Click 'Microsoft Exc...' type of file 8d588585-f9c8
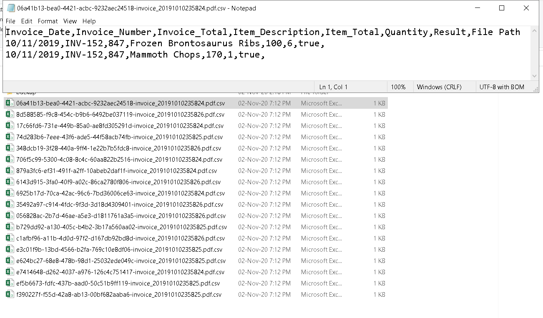 point(322,114)
